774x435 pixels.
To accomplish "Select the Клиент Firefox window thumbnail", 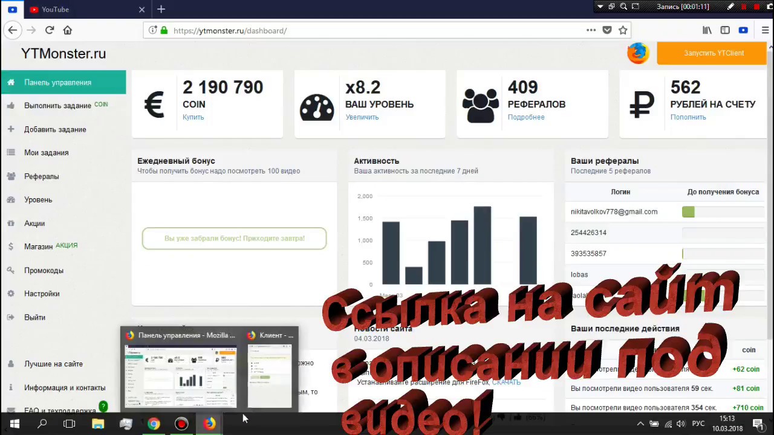I will coord(270,369).
